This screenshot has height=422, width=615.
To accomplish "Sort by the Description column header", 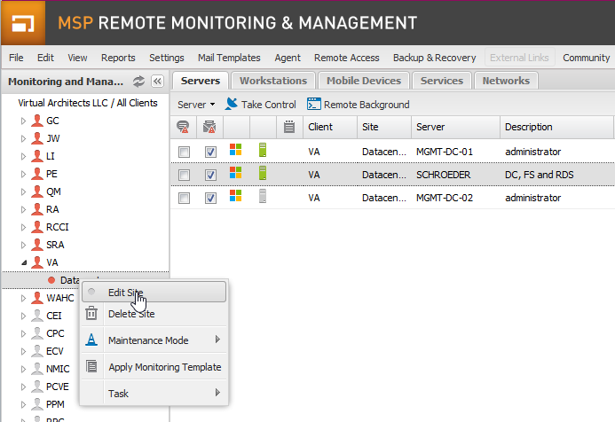I will point(556,127).
